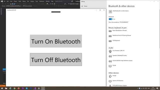
Task: Select the Speakers (Realtek(R) Audio) text
Action: click(119, 55)
